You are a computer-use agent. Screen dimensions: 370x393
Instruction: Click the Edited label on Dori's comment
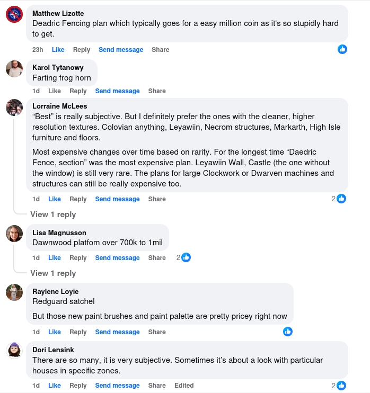click(184, 386)
